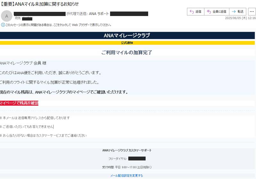Click line このたびはANA便をご利用いただき

pos(51,73)
